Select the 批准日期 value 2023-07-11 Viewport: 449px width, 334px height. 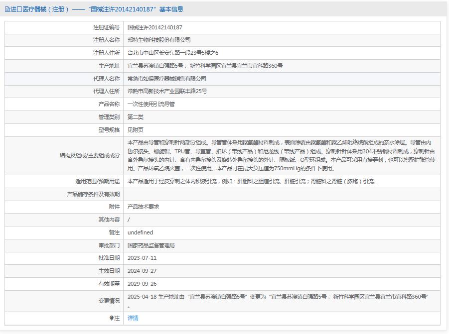tap(144, 258)
